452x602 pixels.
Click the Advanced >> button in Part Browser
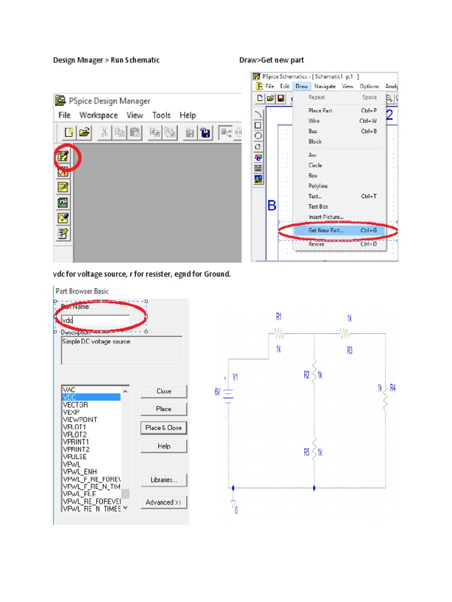(164, 502)
